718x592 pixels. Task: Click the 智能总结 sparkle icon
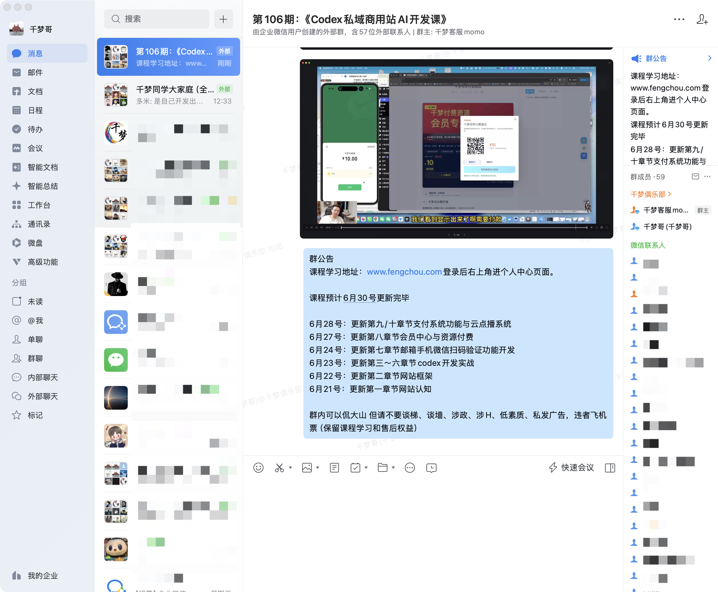pos(16,186)
